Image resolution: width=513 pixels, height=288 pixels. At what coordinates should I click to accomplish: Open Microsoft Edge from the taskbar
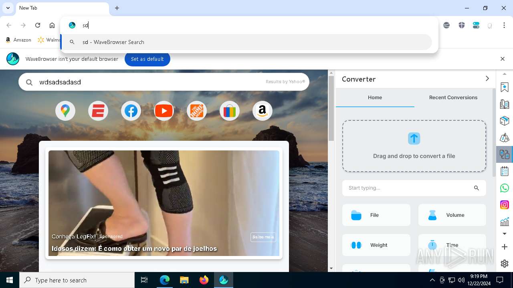pos(165,280)
